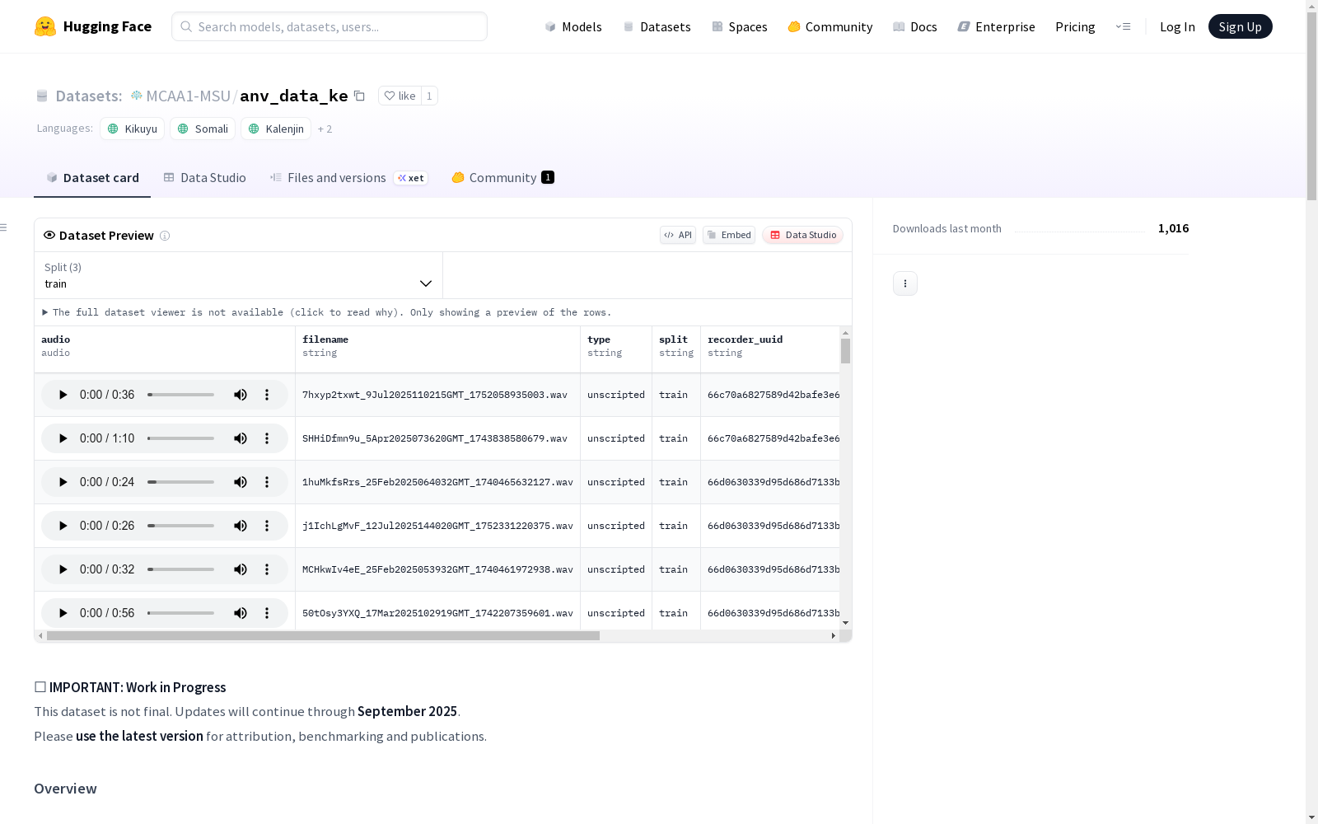Mute the 0:36 audio clip
Screen dimensions: 1318x824
(241, 395)
